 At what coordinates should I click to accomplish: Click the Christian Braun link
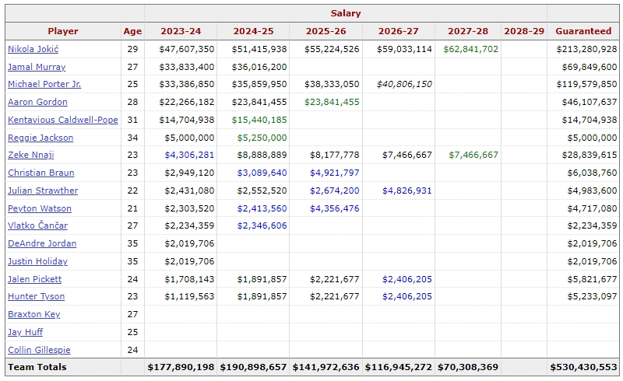41,173
